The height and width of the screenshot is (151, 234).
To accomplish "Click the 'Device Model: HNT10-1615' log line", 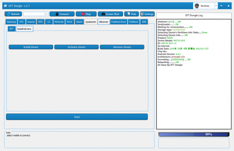I will pyautogui.click(x=171, y=40).
